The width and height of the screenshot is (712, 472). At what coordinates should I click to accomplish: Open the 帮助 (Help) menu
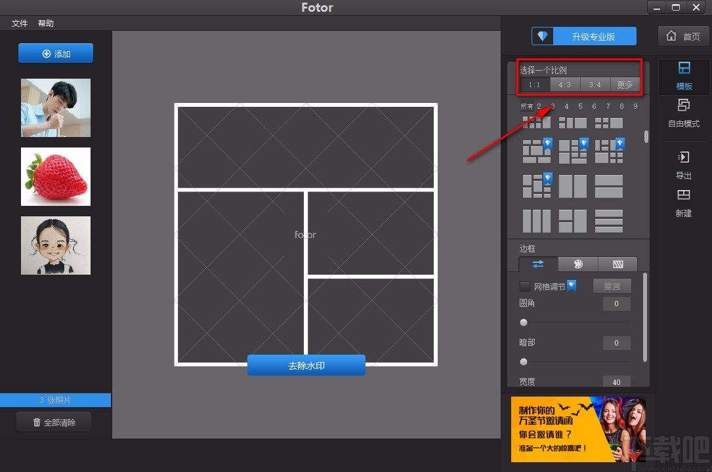point(45,23)
